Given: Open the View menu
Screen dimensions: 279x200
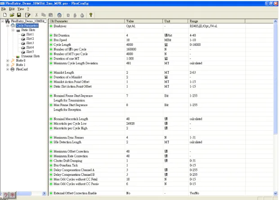Looking at the screenshot, I should (21, 9).
